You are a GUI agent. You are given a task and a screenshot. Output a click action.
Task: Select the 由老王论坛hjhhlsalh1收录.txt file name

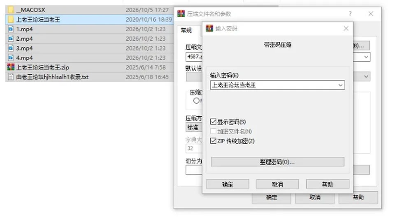tap(52, 77)
